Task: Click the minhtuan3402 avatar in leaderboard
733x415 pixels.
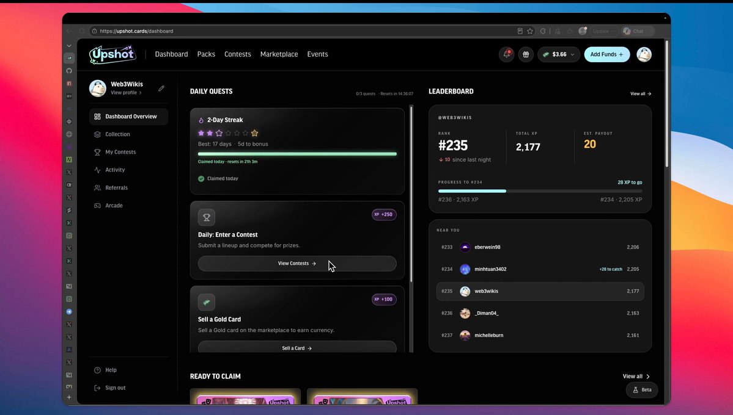Action: pos(465,269)
